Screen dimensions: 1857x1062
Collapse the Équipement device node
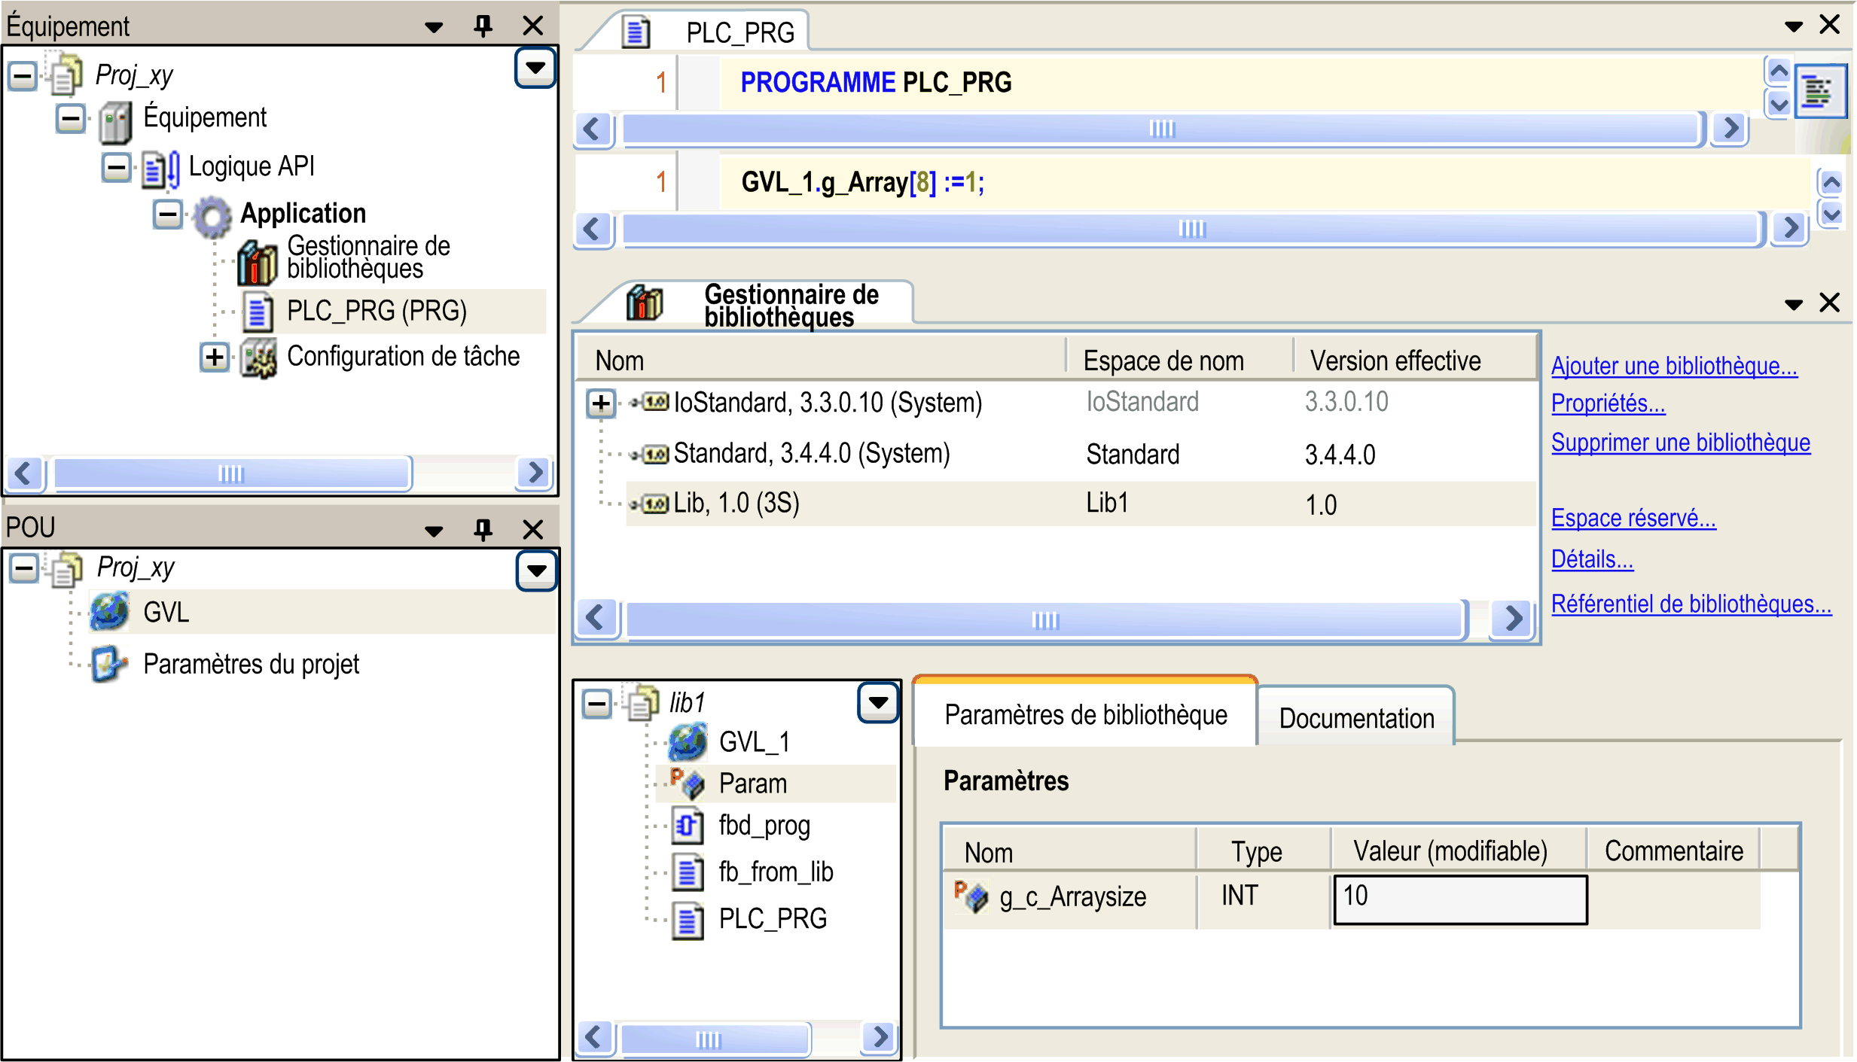(x=71, y=118)
